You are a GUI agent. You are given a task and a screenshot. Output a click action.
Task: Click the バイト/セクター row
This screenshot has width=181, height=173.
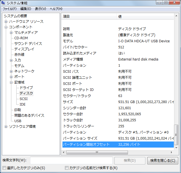point(118,47)
